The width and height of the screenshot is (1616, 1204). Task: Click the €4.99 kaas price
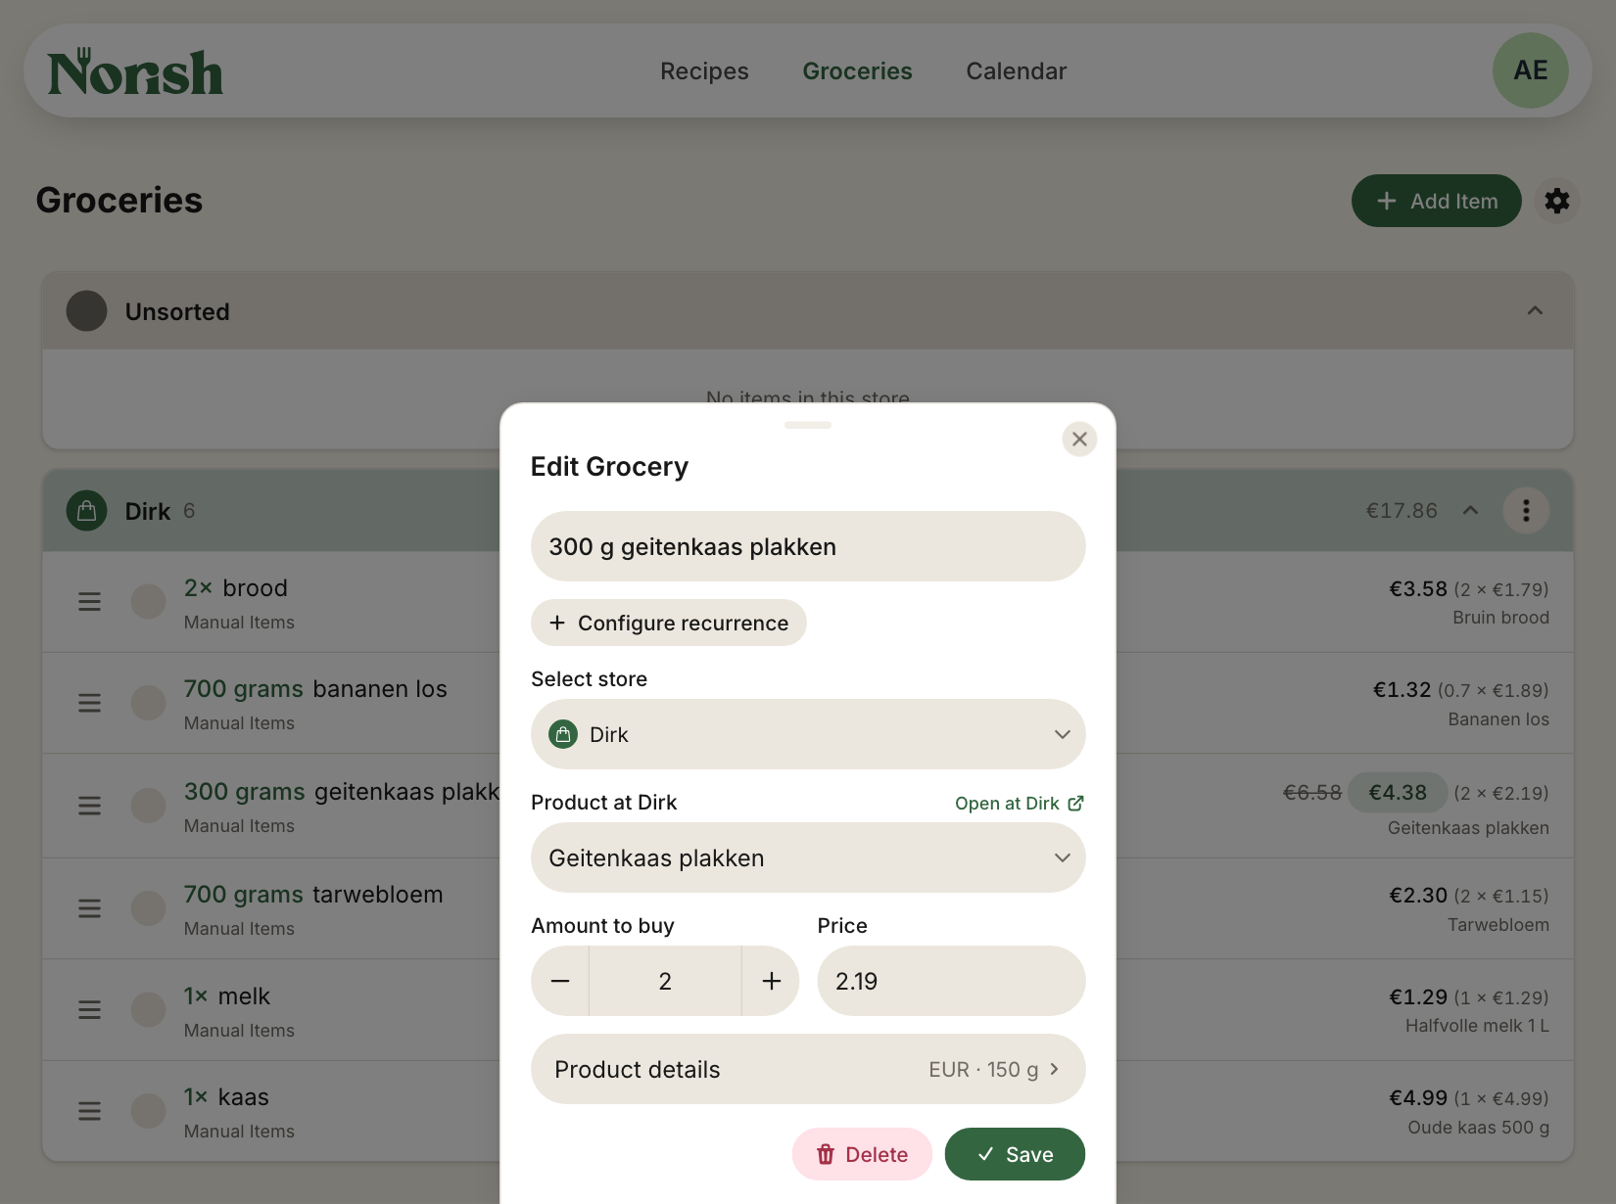(1417, 1098)
